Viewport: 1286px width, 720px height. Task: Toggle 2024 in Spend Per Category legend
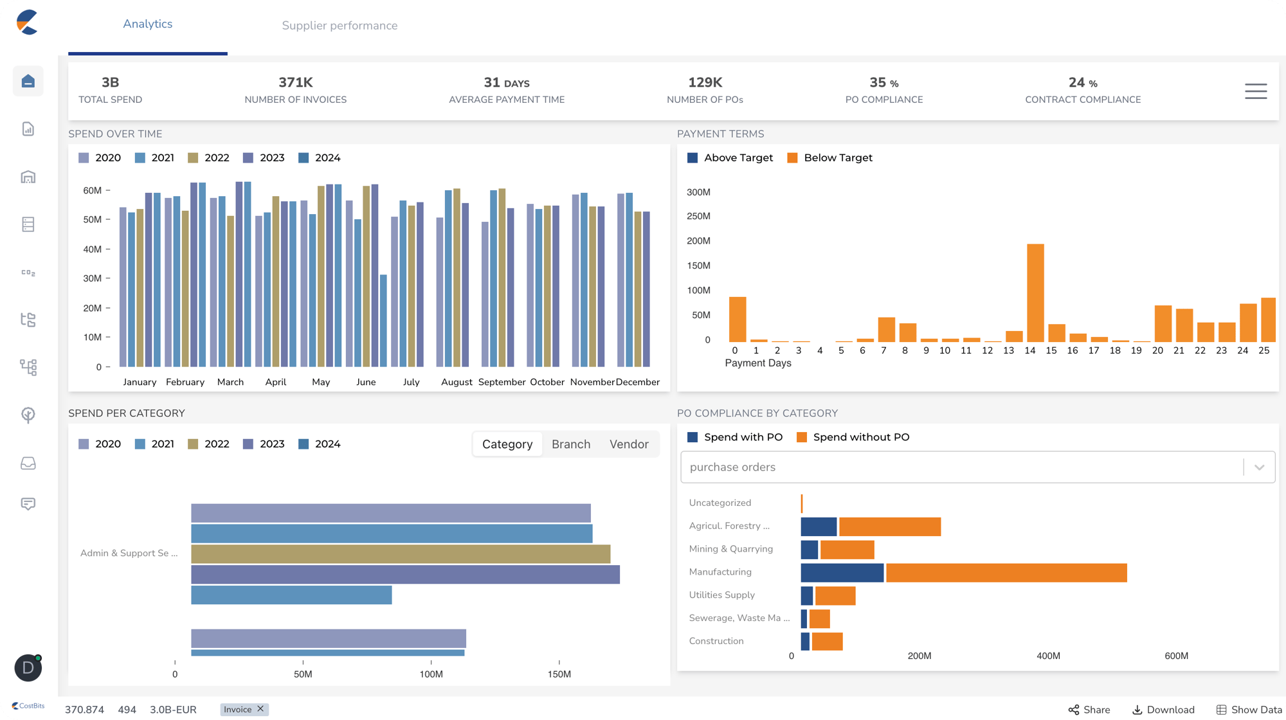click(320, 444)
